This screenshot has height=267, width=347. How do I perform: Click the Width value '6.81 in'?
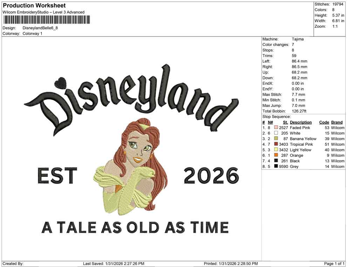coord(338,21)
